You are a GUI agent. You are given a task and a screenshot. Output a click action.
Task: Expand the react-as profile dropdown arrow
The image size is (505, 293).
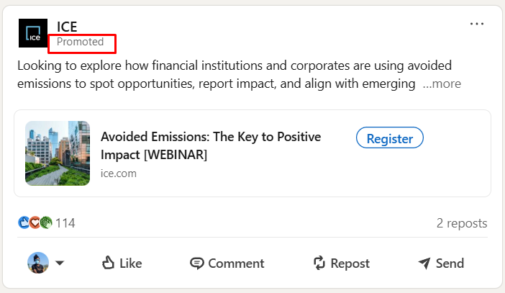tap(60, 263)
